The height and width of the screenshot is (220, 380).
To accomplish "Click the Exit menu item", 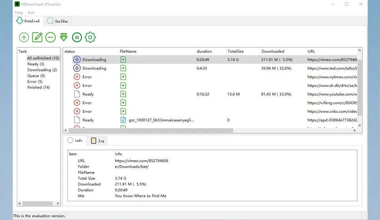I will (x=31, y=13).
